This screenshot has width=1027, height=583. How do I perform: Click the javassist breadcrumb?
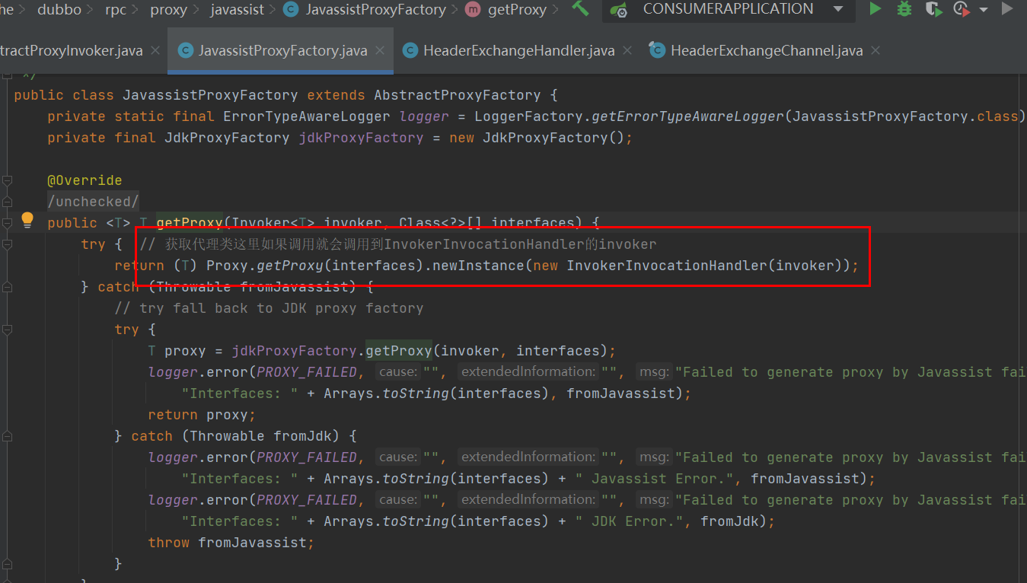(x=237, y=10)
